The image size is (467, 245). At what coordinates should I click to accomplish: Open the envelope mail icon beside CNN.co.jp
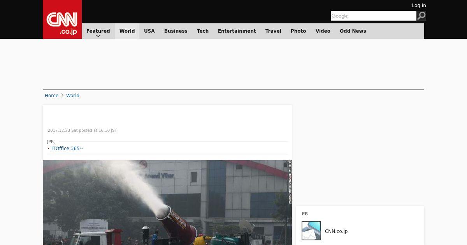311,231
